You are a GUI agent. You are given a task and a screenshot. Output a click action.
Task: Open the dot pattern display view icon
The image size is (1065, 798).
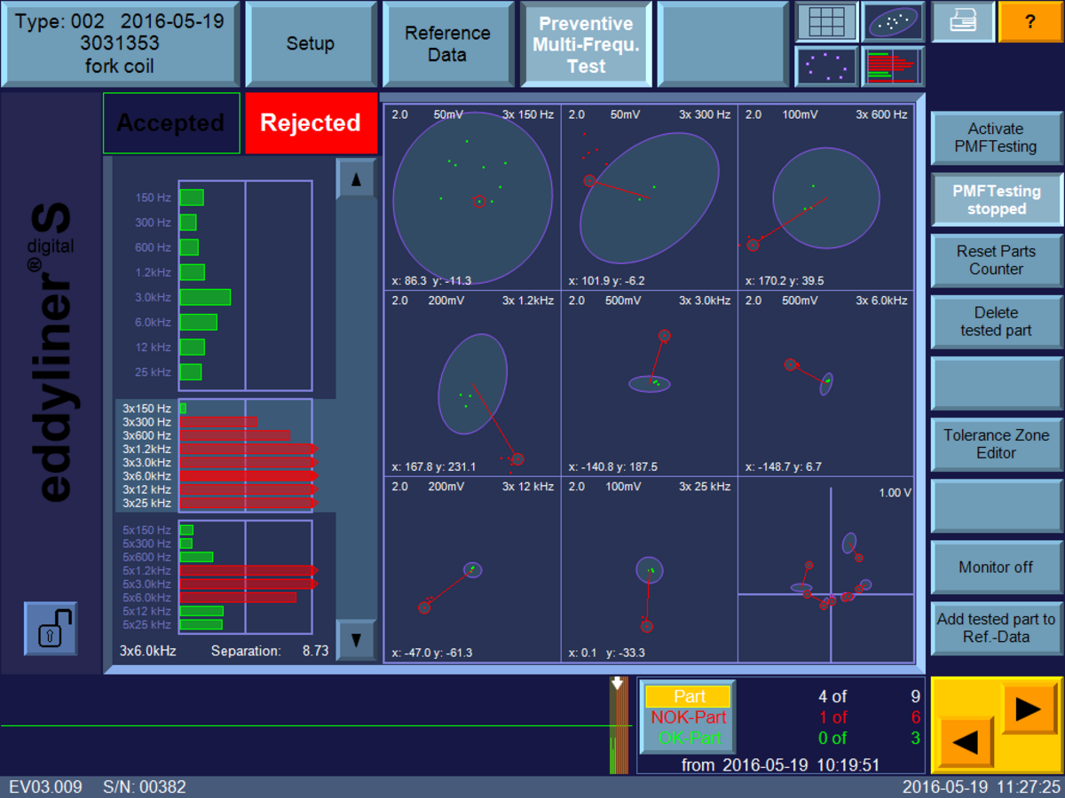[x=826, y=66]
